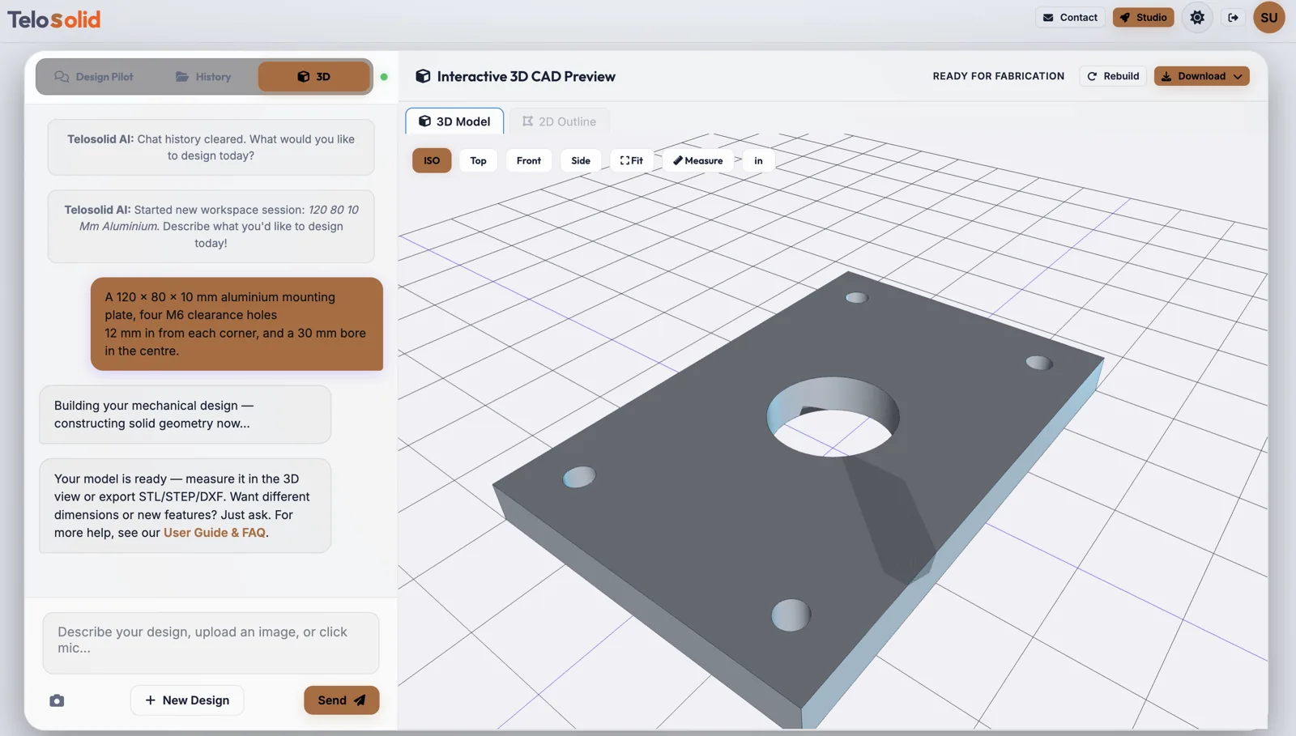Switch to the Design Pilot tab
Screen dimensions: 1296x736
coord(94,77)
